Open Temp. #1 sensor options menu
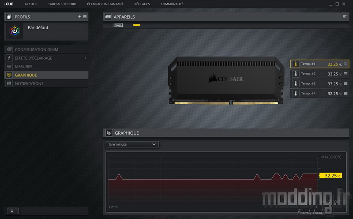The height and width of the screenshot is (219, 353). 345,64
